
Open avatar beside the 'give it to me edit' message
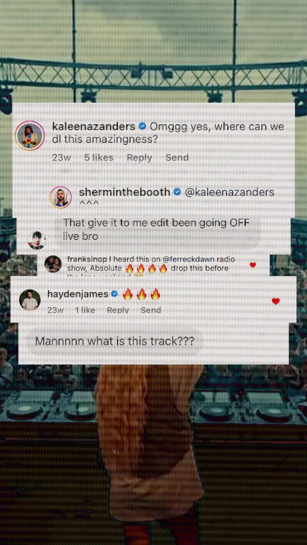click(36, 240)
